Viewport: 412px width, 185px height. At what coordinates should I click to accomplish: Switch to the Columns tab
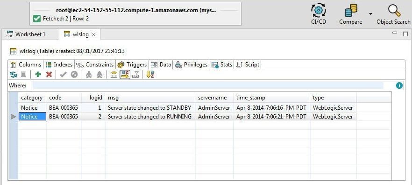coord(26,65)
